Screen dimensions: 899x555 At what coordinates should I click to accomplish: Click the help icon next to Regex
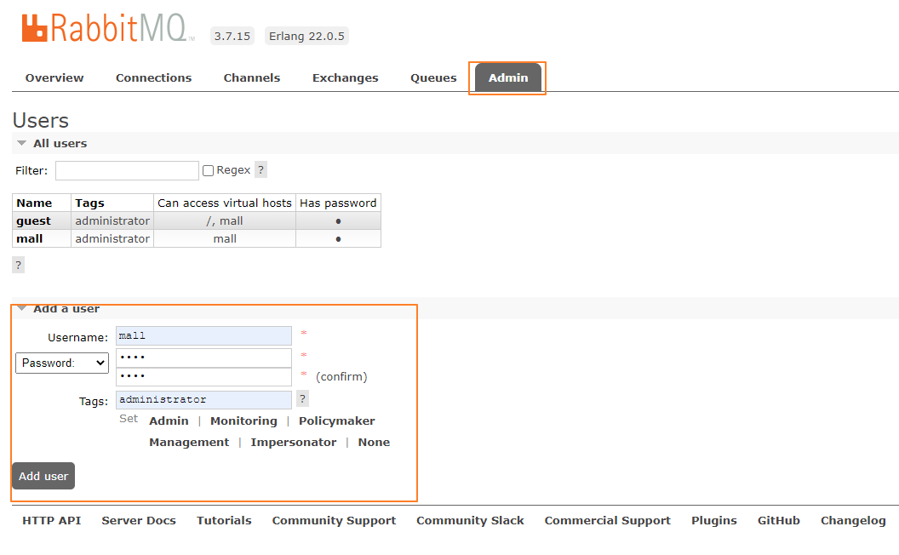pyautogui.click(x=261, y=170)
